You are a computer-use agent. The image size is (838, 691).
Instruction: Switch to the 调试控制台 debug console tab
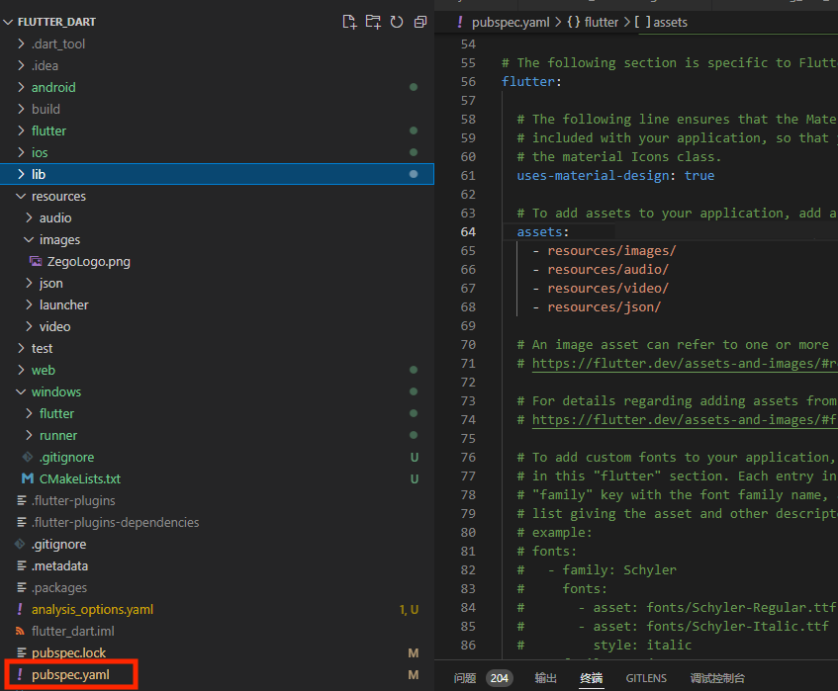click(x=717, y=678)
